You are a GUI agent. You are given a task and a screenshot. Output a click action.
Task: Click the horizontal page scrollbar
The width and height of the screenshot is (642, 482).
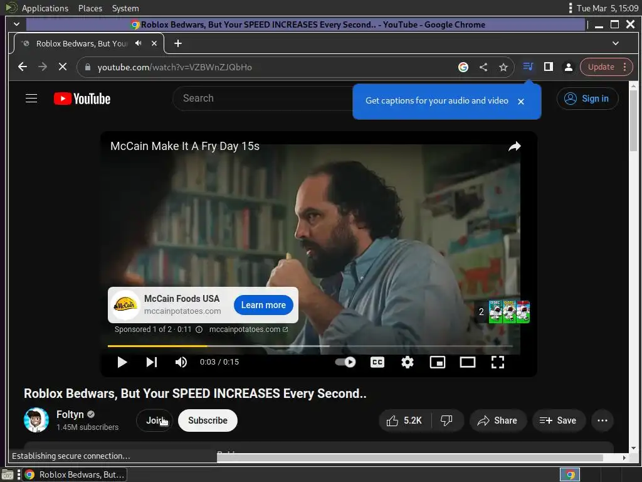(409, 458)
